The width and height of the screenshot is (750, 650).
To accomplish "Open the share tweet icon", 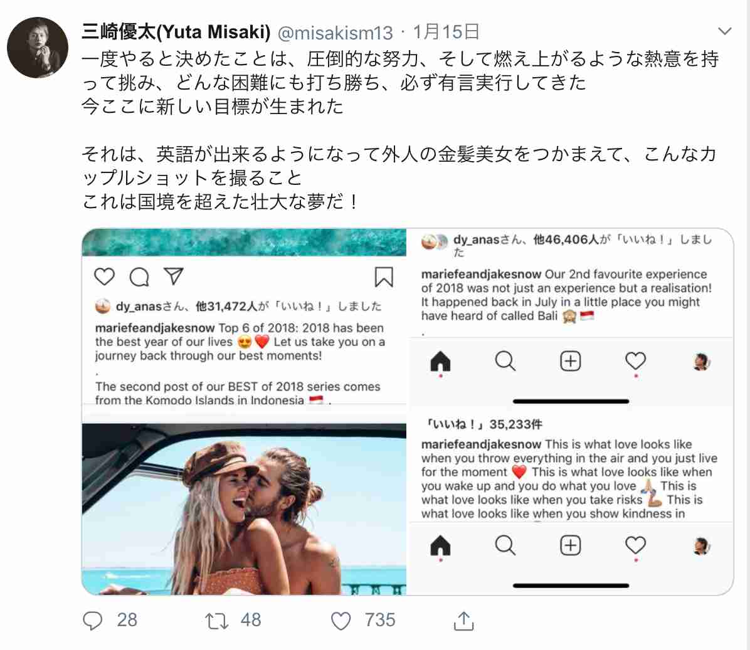I will pos(463,621).
